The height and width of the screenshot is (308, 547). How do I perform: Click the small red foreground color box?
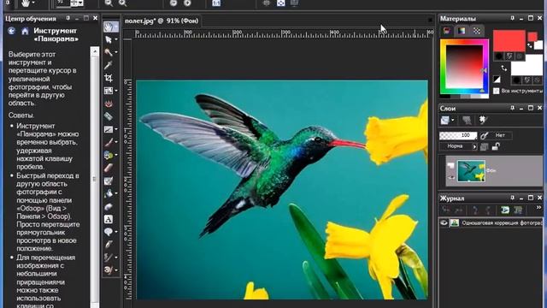pos(532,37)
